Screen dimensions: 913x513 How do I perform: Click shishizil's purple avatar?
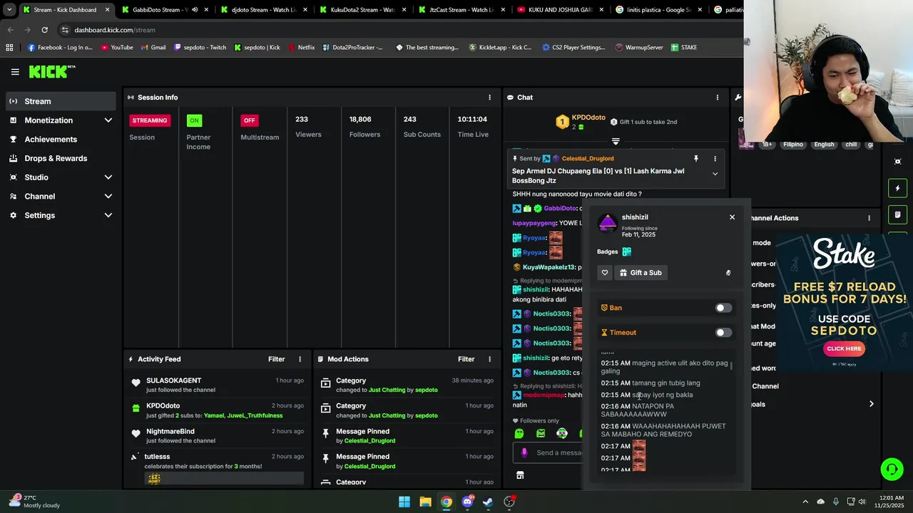point(608,224)
